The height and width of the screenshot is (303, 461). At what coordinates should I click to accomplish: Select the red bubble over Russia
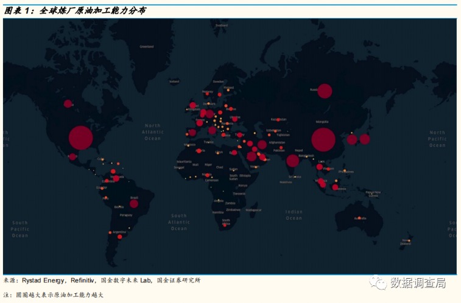click(325, 91)
